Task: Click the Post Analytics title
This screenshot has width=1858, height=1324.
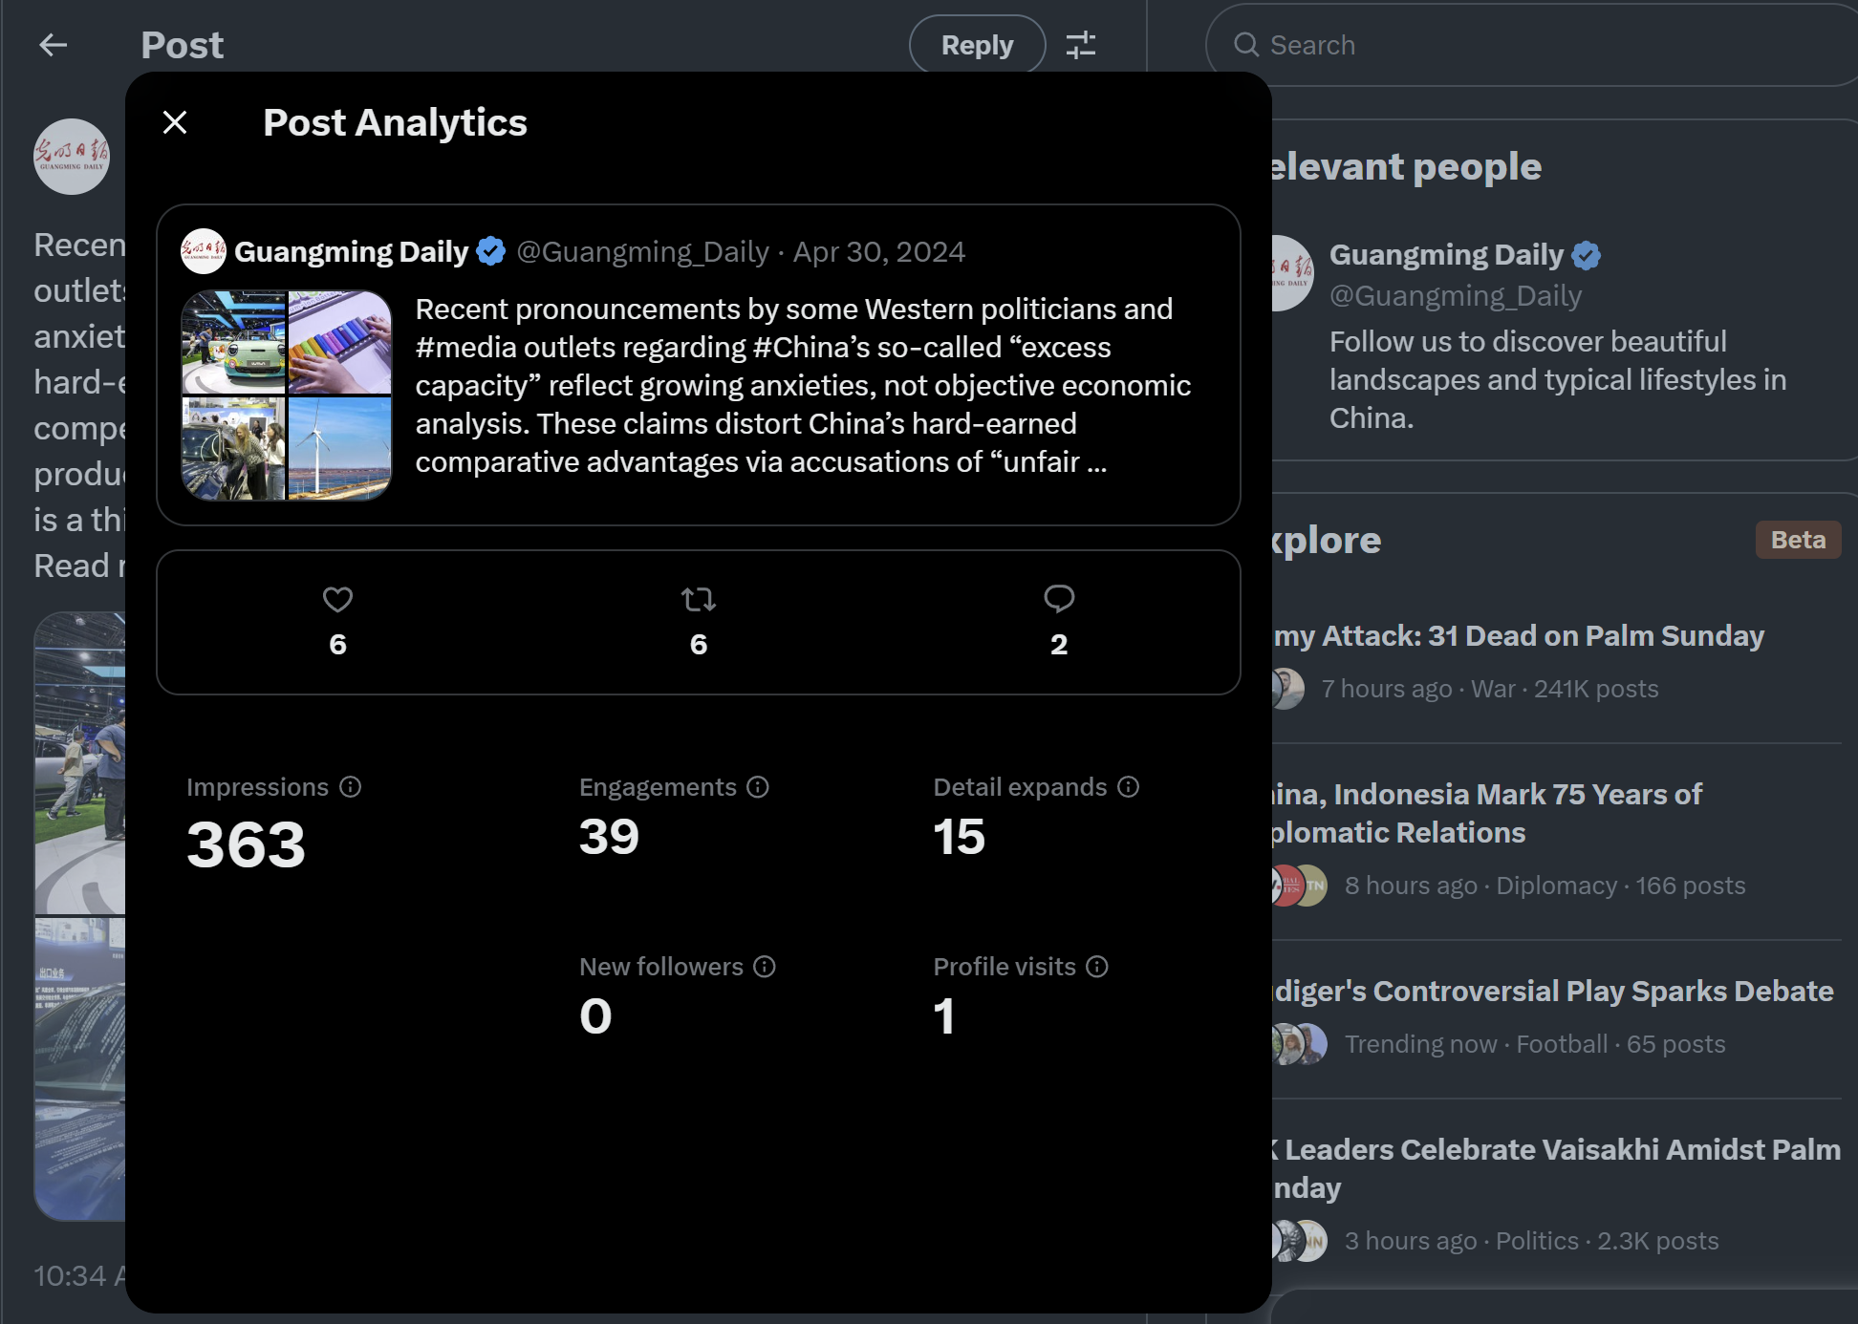Action: pos(395,122)
